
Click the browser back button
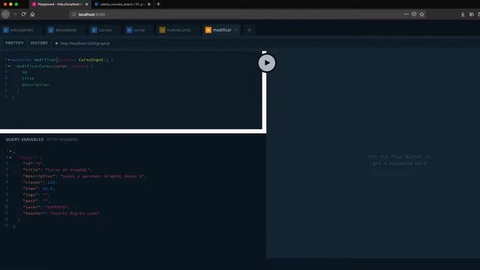[5, 14]
